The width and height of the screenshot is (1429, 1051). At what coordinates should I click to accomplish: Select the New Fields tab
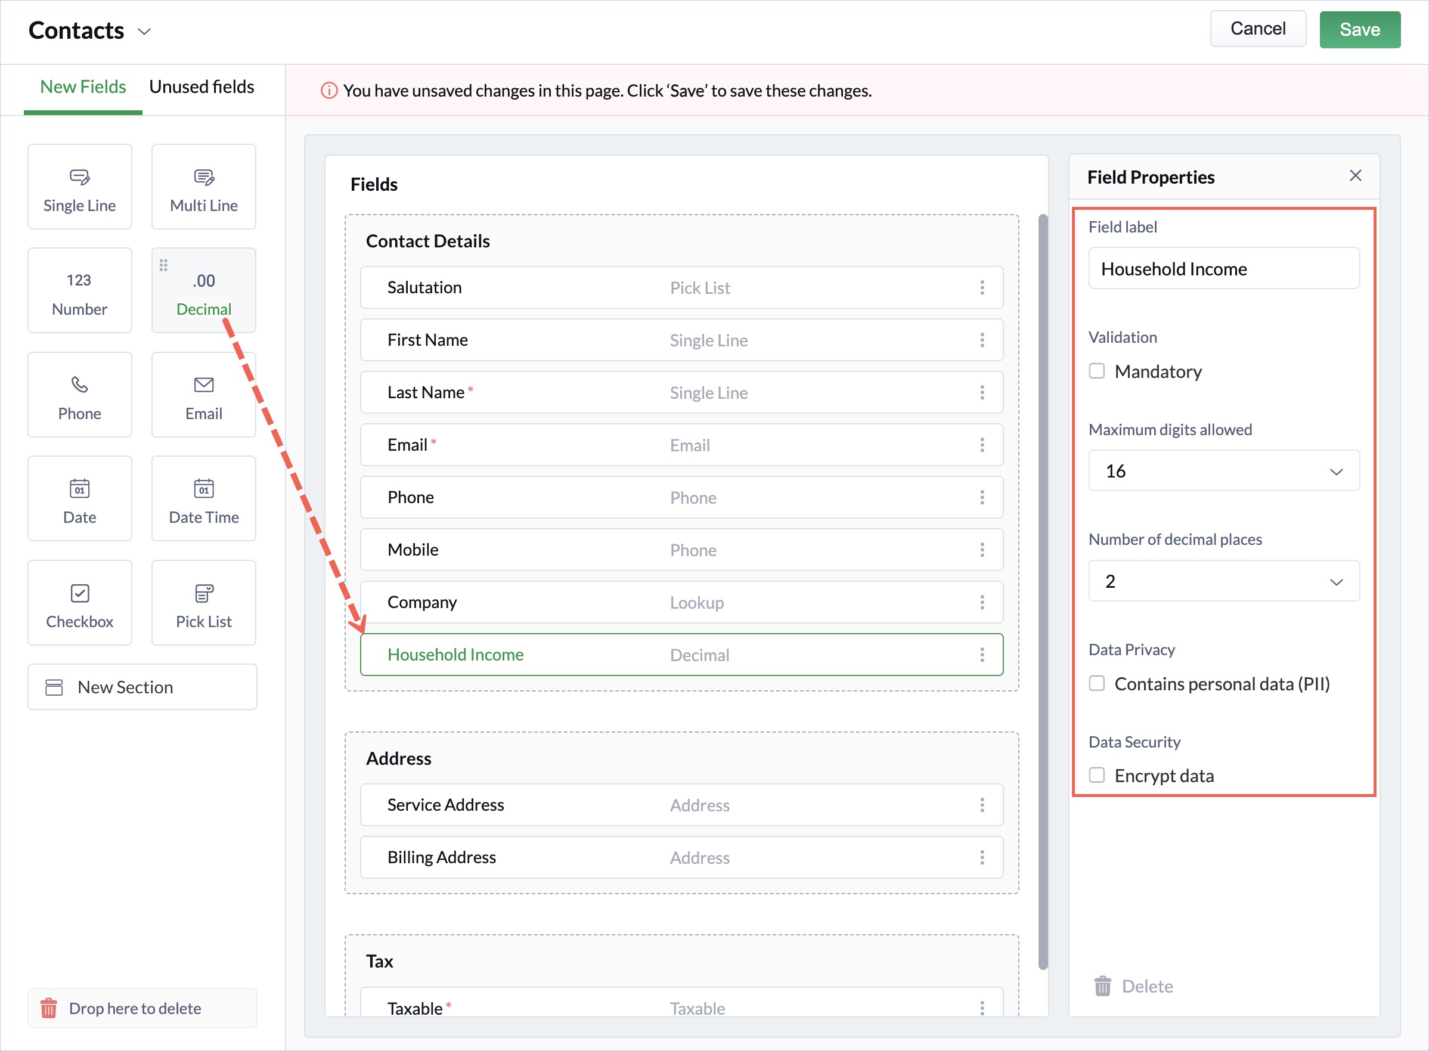click(83, 87)
